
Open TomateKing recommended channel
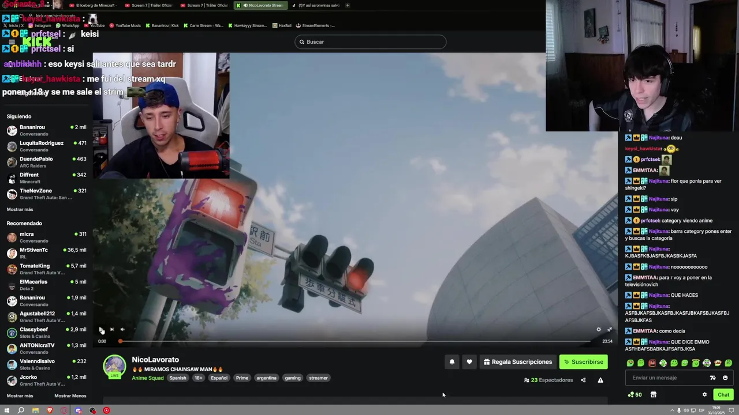click(46, 269)
